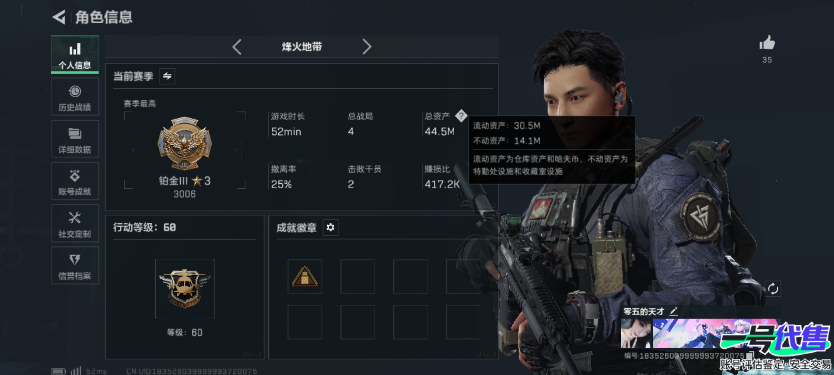The image size is (834, 375).
Task: Like the profile with thumbs-up icon
Action: (x=767, y=43)
